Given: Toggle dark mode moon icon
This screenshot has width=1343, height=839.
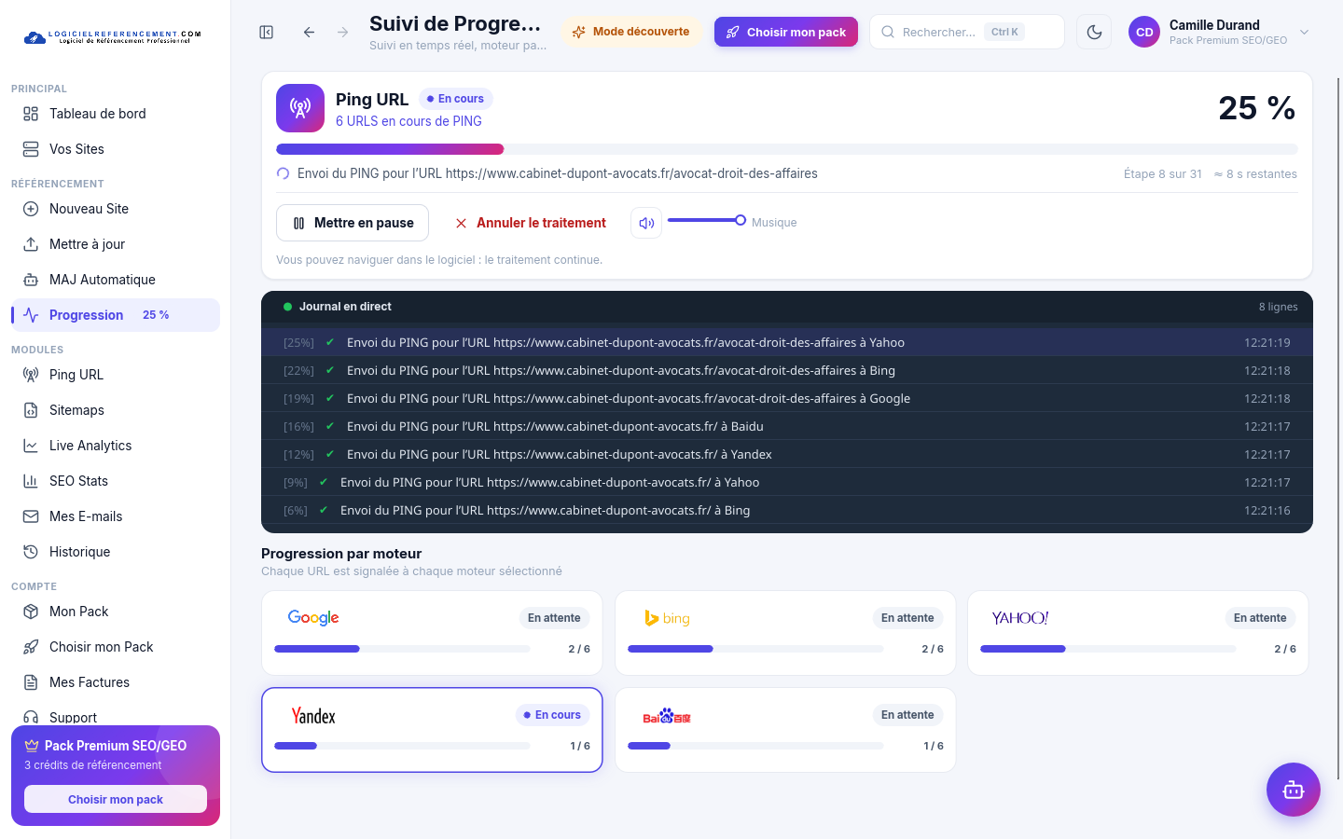Looking at the screenshot, I should 1094,32.
